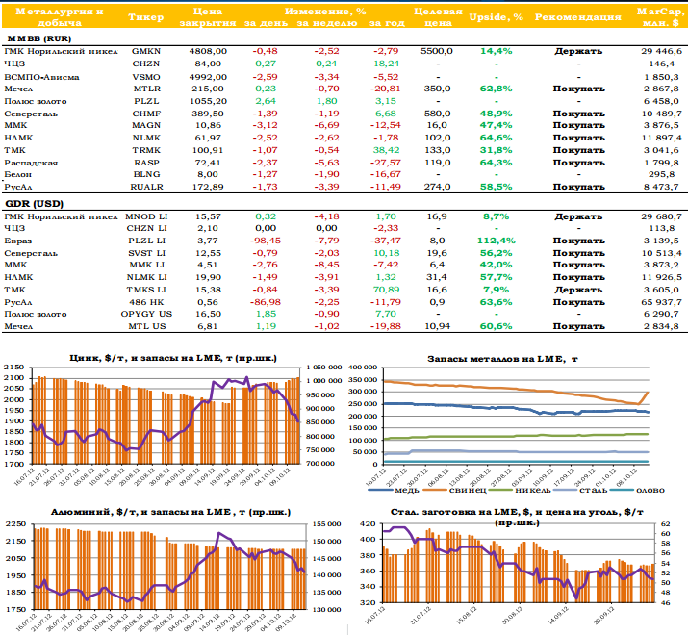This screenshot has height=635, width=688.
Task: Select the RUALR ticker cell
Action: point(146,187)
